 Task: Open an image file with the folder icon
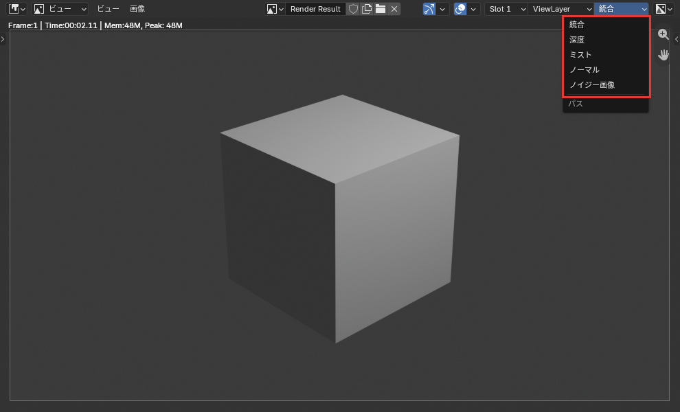tap(381, 9)
